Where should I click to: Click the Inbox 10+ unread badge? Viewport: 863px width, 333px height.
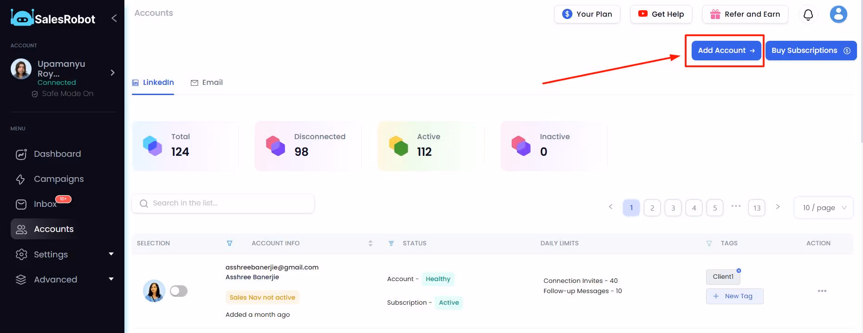(63, 199)
